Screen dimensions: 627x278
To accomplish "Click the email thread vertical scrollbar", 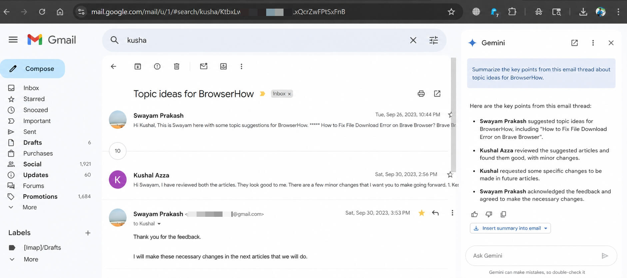I will click(x=453, y=114).
